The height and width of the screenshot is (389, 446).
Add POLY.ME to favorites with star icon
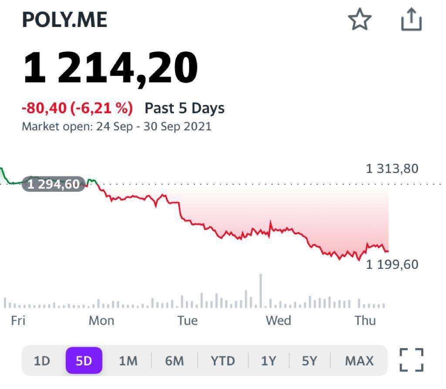tap(359, 20)
